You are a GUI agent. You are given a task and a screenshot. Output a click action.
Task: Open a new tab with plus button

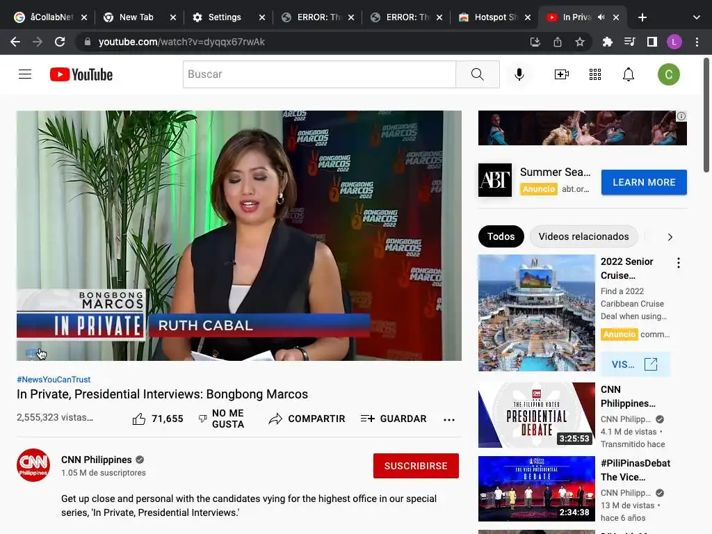coord(642,17)
